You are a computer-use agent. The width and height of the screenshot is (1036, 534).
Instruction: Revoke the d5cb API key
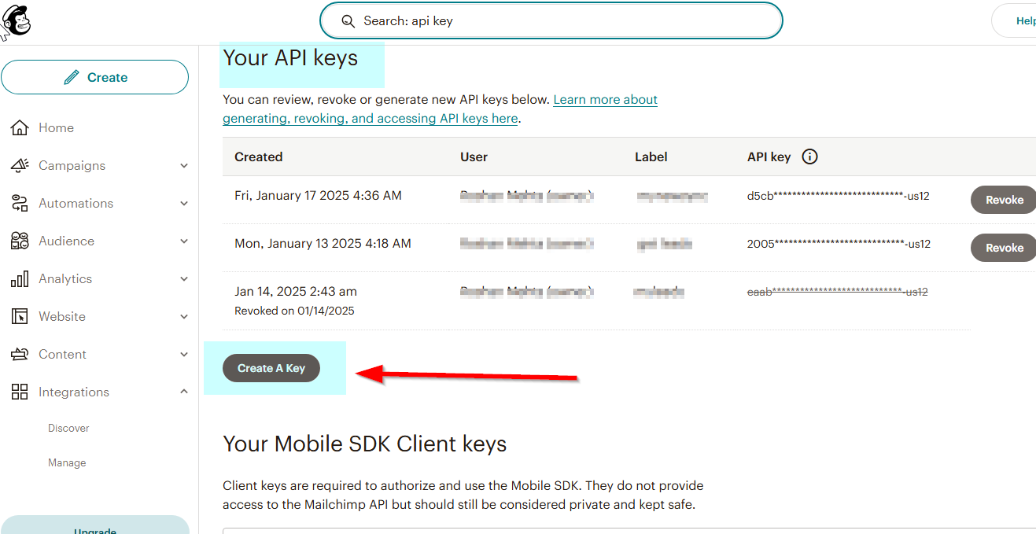(1004, 200)
